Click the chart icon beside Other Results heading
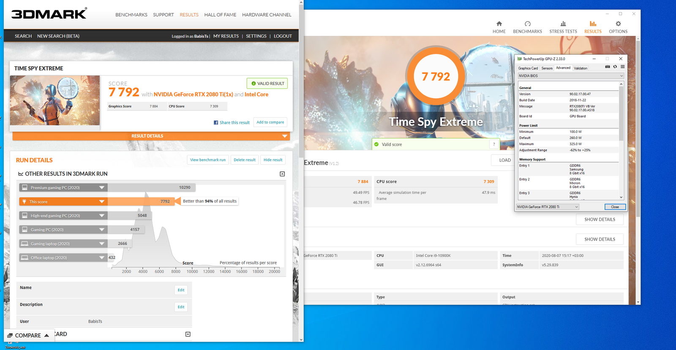Image resolution: width=676 pixels, height=350 pixels. [21, 174]
